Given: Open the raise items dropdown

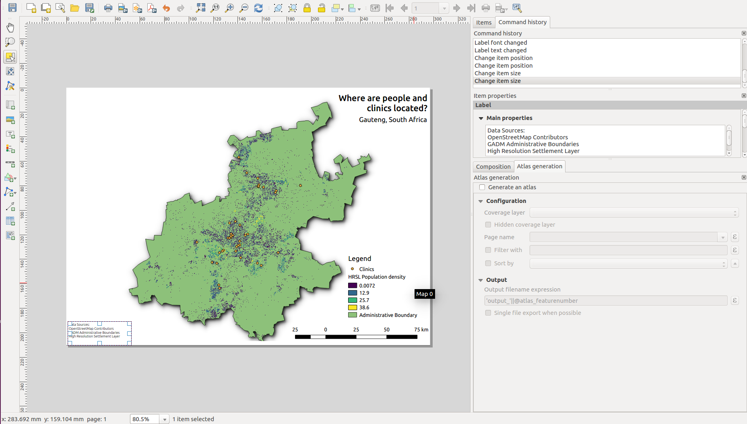Looking at the screenshot, I should coord(343,8).
